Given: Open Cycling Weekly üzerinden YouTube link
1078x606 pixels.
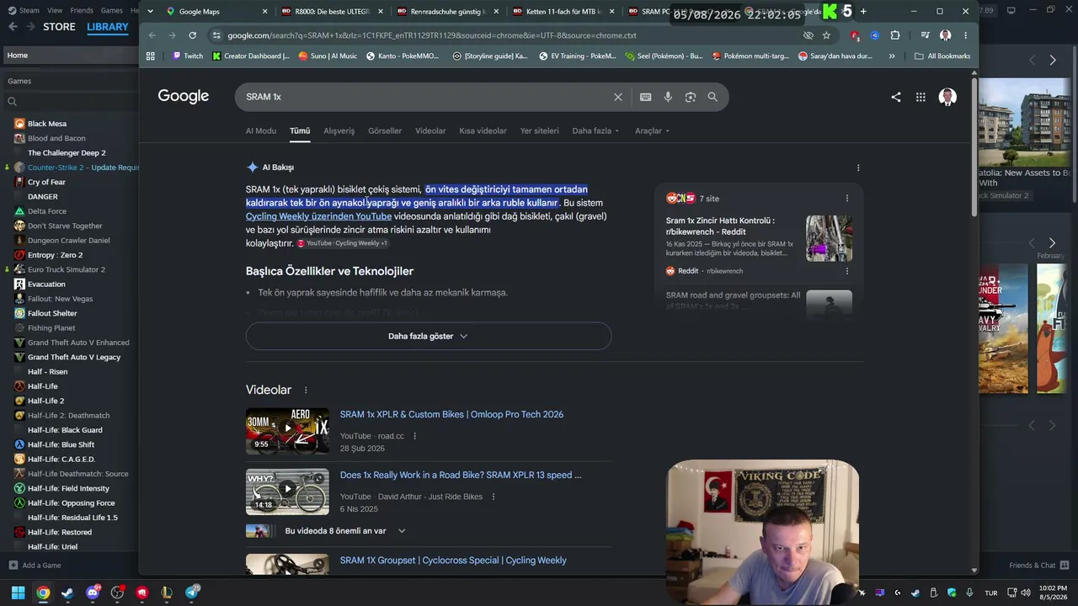Looking at the screenshot, I should point(318,216).
